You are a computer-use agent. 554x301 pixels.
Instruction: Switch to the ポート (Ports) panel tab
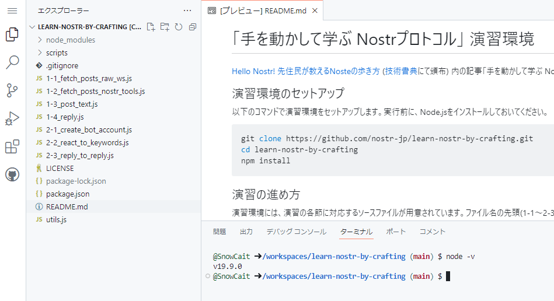click(x=396, y=232)
